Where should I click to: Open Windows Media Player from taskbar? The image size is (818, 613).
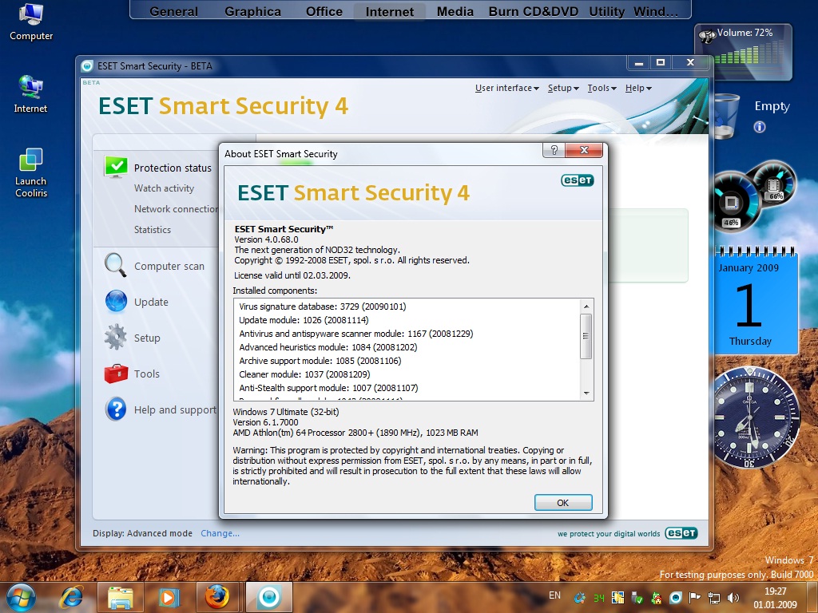tap(169, 597)
